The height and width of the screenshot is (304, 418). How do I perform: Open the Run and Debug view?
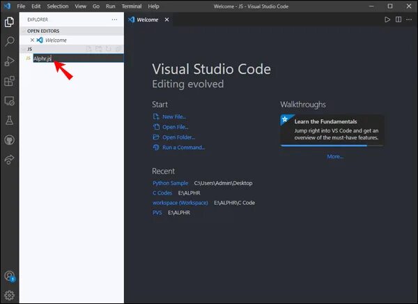[10, 61]
